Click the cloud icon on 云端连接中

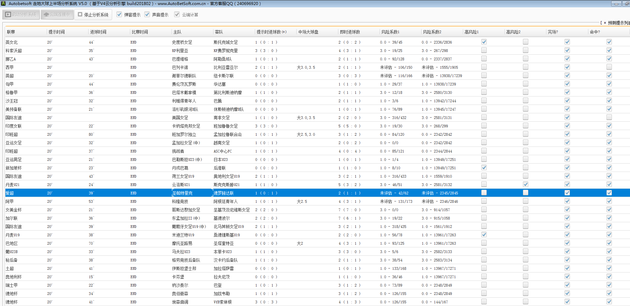(46, 15)
